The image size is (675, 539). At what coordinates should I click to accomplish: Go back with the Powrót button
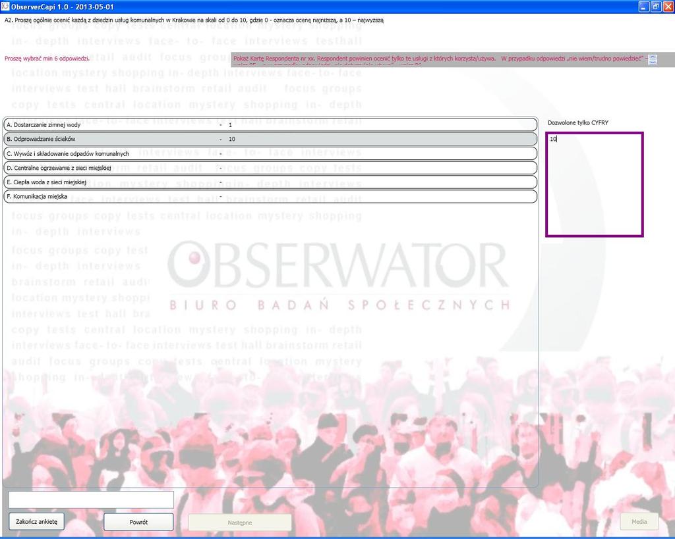[138, 522]
